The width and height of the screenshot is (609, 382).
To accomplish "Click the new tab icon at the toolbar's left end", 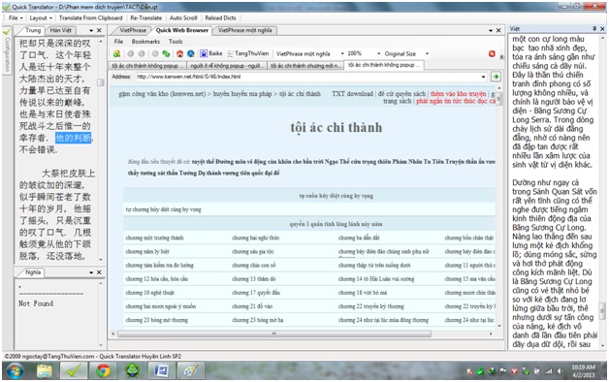I will click(116, 53).
